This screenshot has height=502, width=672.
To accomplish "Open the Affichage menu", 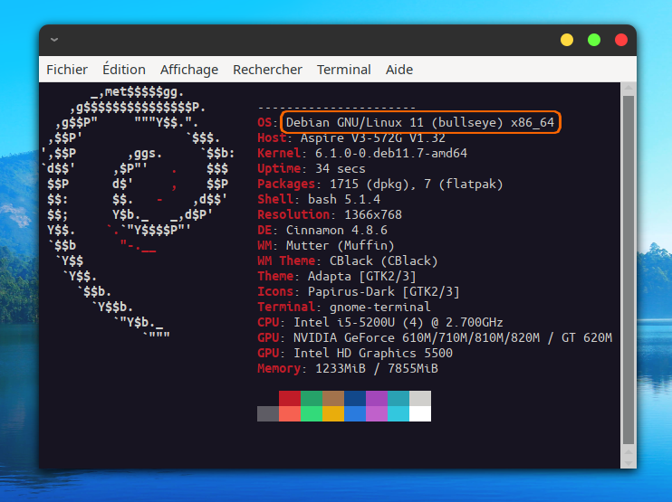I will (189, 70).
